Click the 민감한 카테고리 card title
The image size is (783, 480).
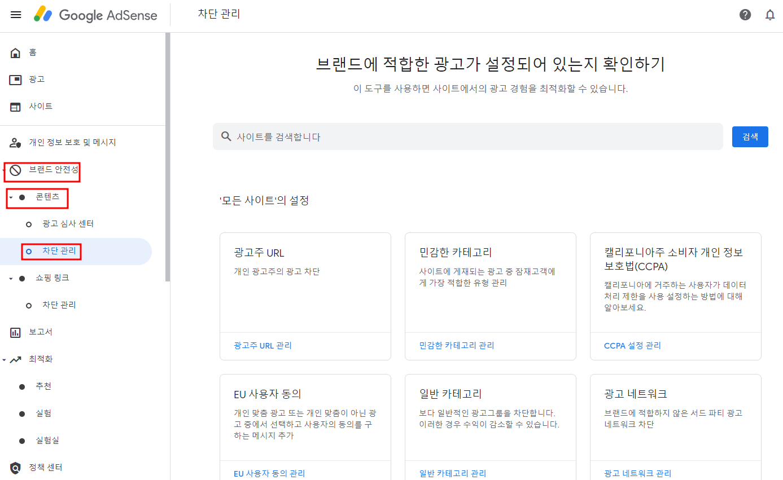point(456,253)
